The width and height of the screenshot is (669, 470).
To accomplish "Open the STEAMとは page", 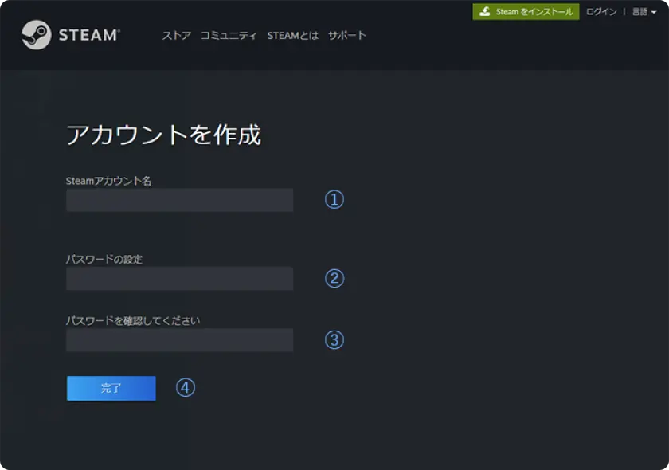I will click(x=293, y=35).
